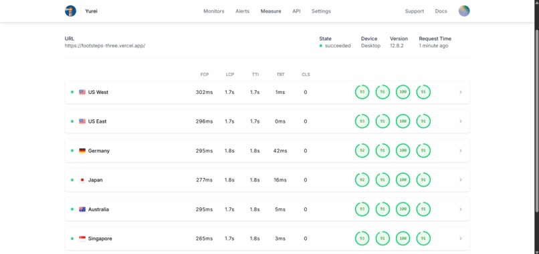This screenshot has height=254, width=539.
Task: Click the '1 minute ago' request time
Action: pyautogui.click(x=433, y=46)
